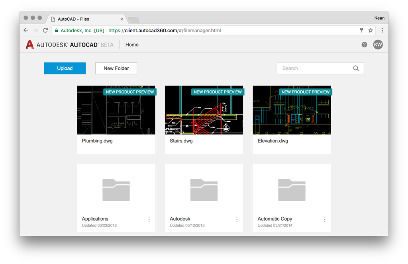
Task: Open the help question mark icon
Action: tap(364, 45)
